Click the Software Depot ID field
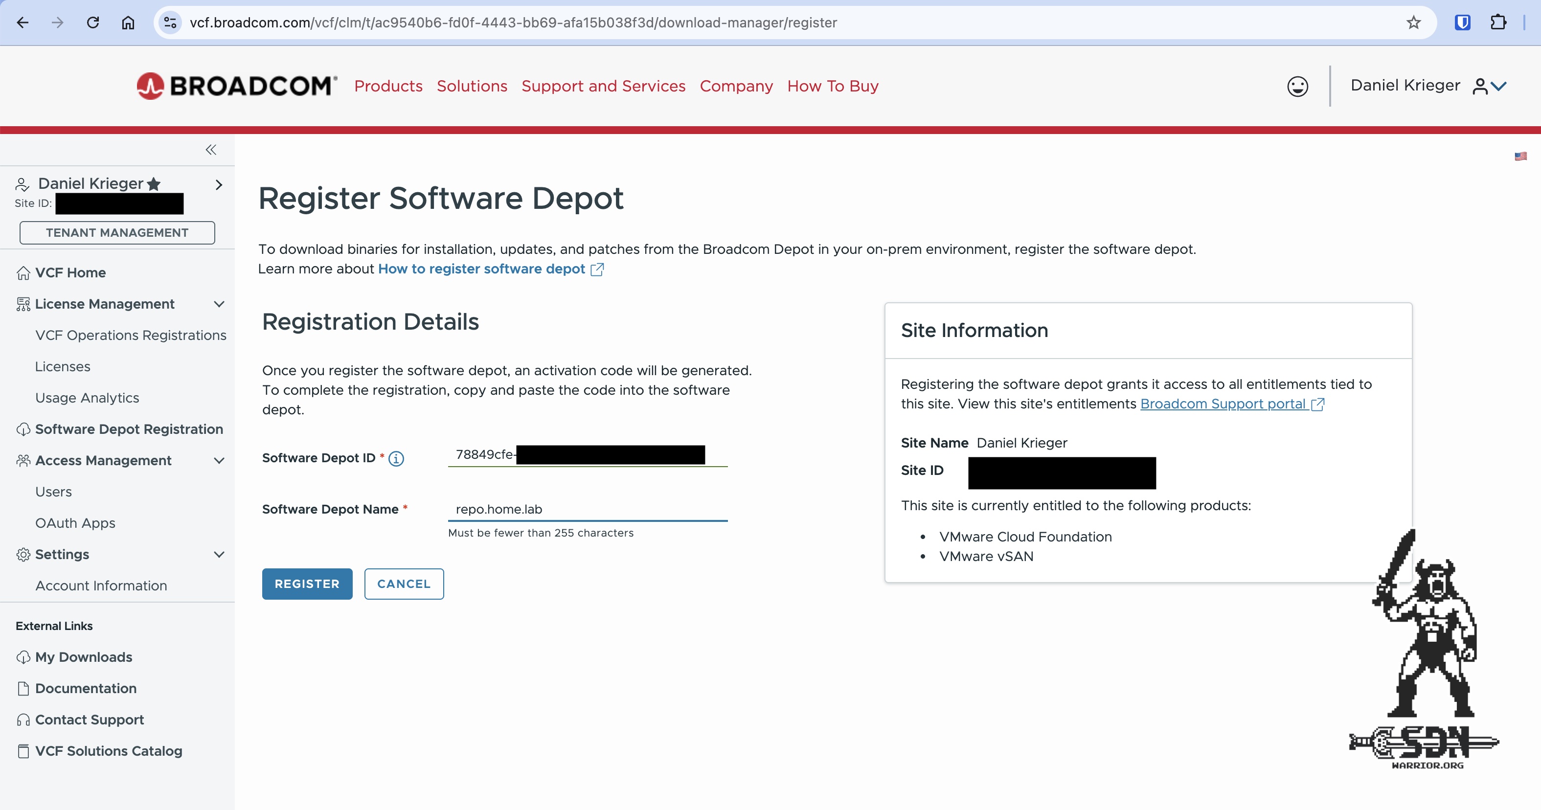 (588, 455)
